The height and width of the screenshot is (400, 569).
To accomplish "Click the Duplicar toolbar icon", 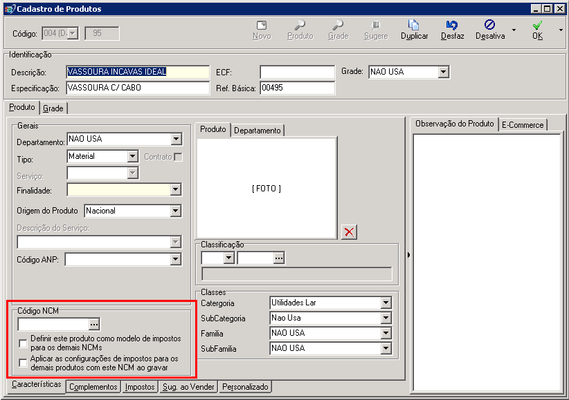I will point(414,25).
